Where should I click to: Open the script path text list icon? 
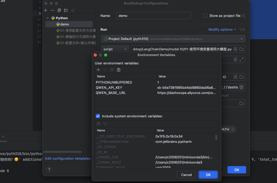coord(235,49)
